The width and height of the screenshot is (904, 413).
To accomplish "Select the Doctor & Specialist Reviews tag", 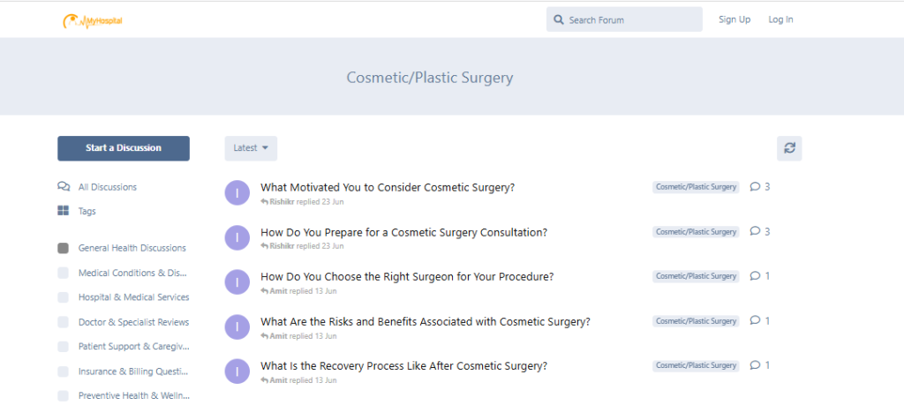I will point(134,322).
